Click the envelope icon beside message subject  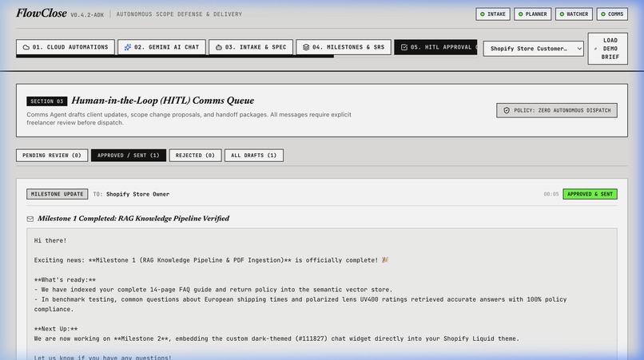pyautogui.click(x=30, y=219)
